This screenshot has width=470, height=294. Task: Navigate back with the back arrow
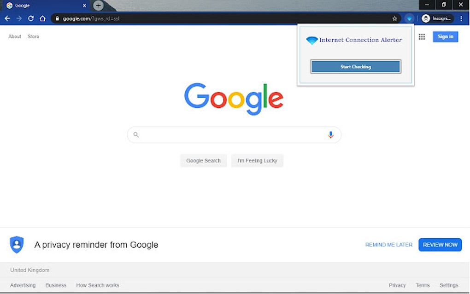pyautogui.click(x=7, y=18)
